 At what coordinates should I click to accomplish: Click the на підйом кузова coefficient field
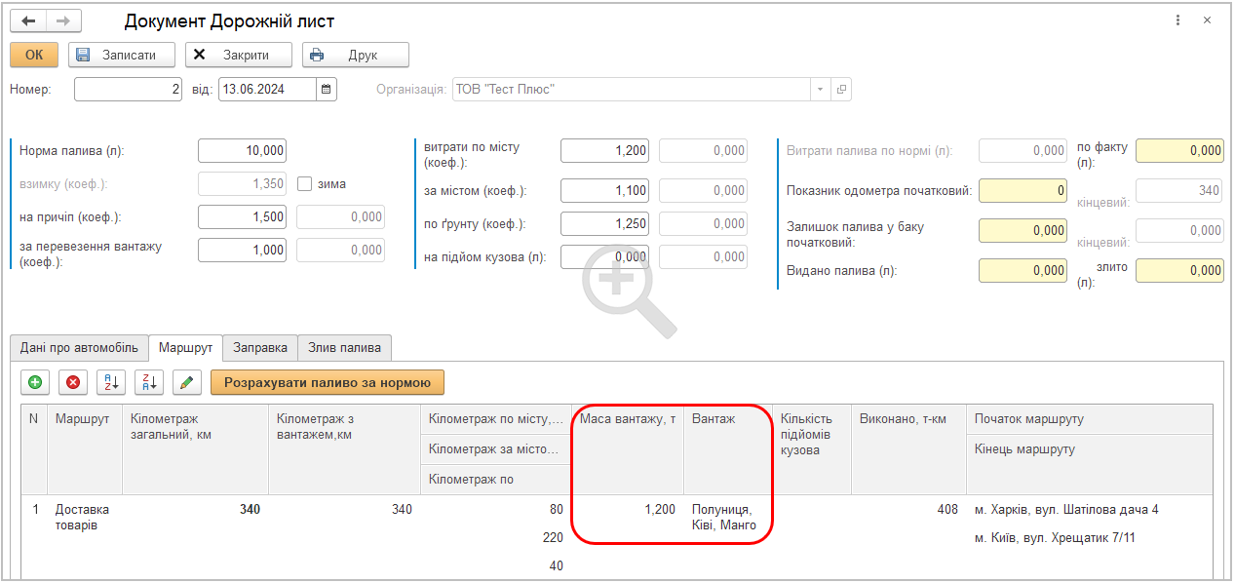(605, 257)
